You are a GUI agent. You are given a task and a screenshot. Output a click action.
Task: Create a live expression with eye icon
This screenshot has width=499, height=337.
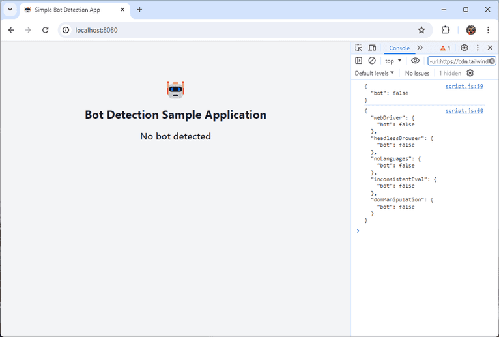(x=415, y=61)
